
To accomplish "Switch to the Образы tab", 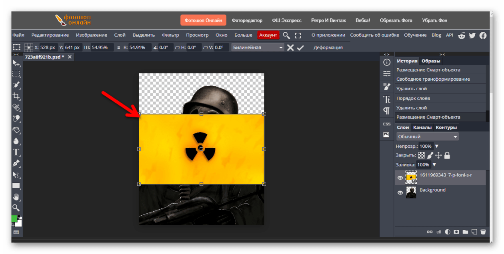I will click(430, 61).
